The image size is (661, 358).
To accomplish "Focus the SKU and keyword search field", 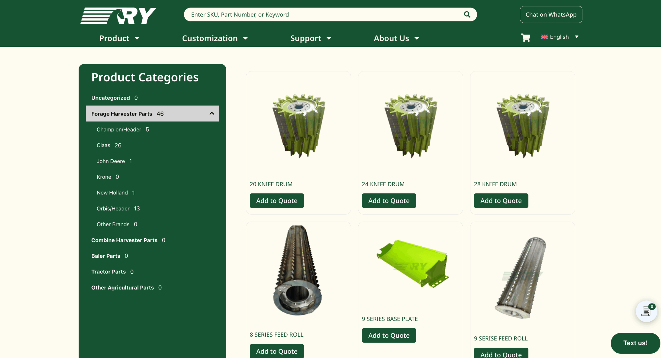I will point(323,14).
